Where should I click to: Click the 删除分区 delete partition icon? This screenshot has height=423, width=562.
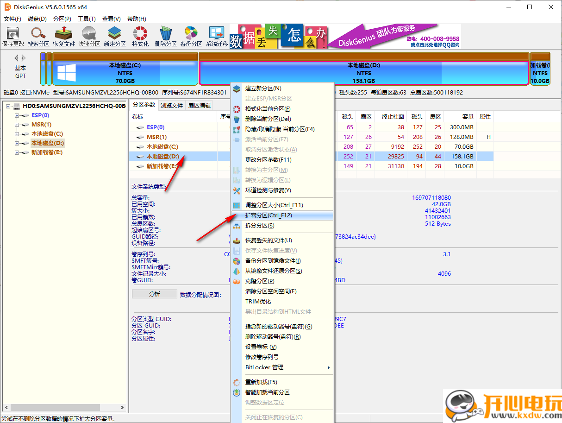click(165, 36)
